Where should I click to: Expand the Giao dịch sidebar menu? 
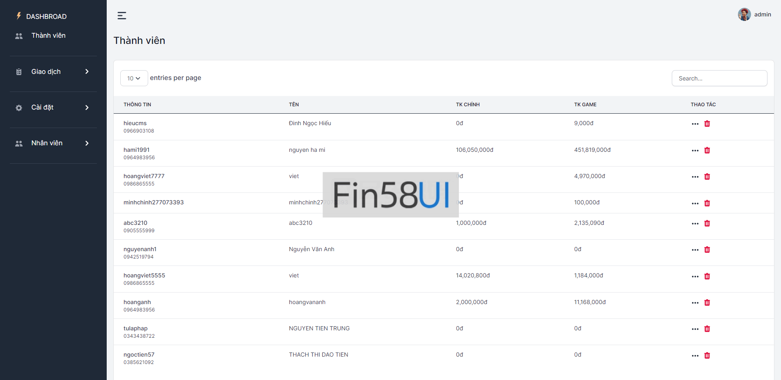pyautogui.click(x=53, y=72)
